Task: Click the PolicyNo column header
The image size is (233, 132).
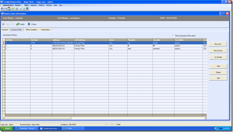Action: [140, 40]
